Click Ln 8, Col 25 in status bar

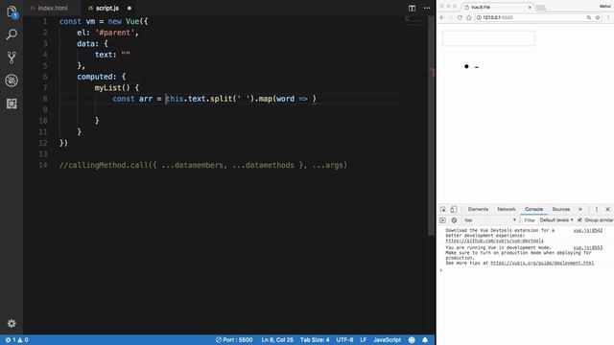pyautogui.click(x=277, y=340)
